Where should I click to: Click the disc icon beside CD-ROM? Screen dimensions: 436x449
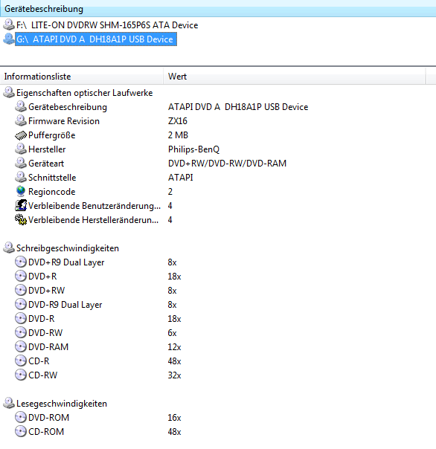point(21,432)
